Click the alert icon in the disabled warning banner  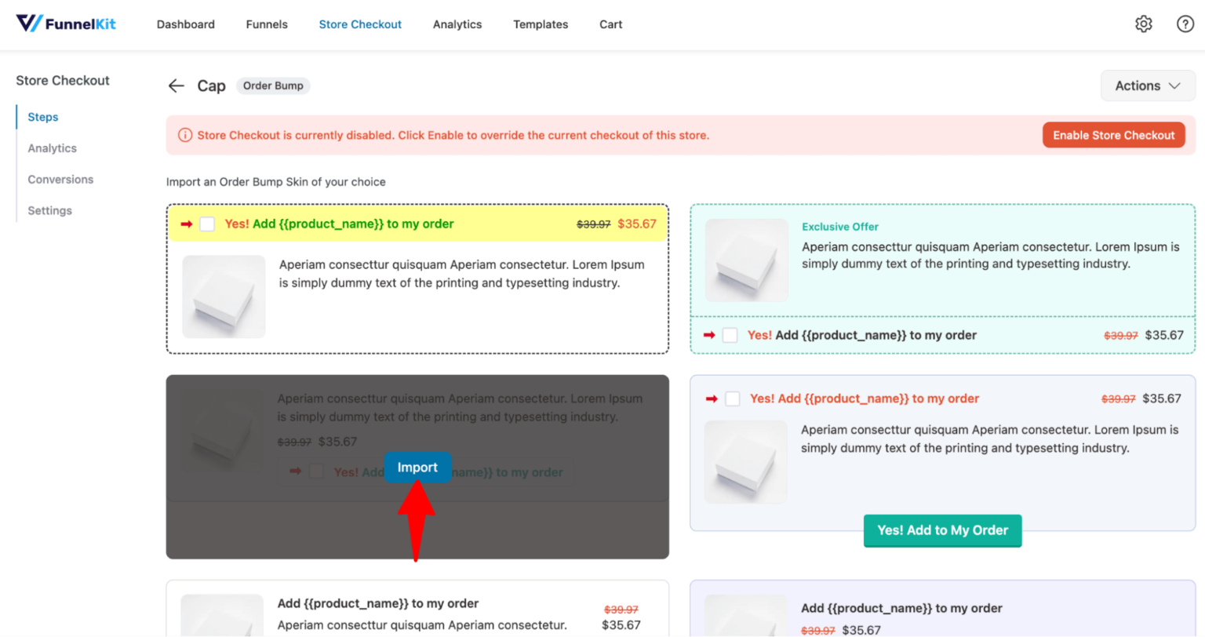point(184,135)
